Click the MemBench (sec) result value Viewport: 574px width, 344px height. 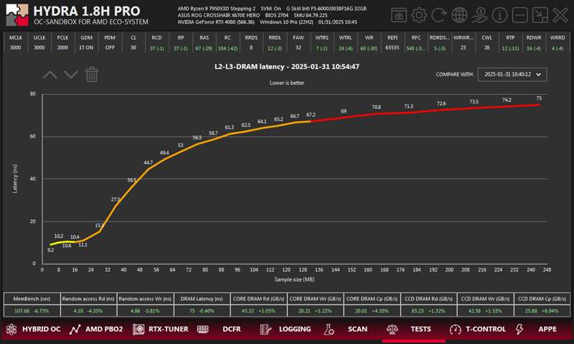click(31, 310)
